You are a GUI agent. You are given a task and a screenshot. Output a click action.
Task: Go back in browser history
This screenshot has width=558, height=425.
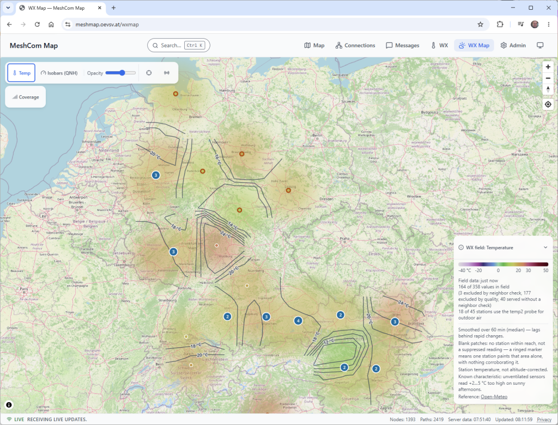pos(9,24)
